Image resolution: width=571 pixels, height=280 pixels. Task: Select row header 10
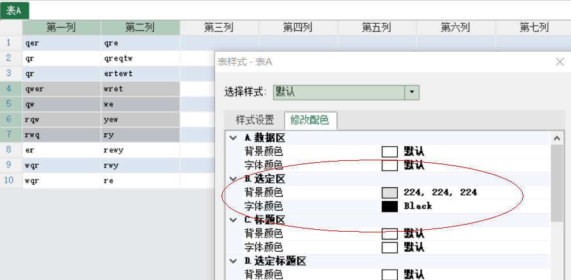click(11, 181)
